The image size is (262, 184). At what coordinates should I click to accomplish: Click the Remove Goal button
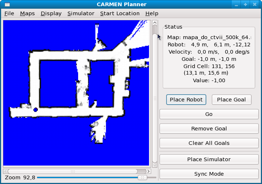point(209,129)
